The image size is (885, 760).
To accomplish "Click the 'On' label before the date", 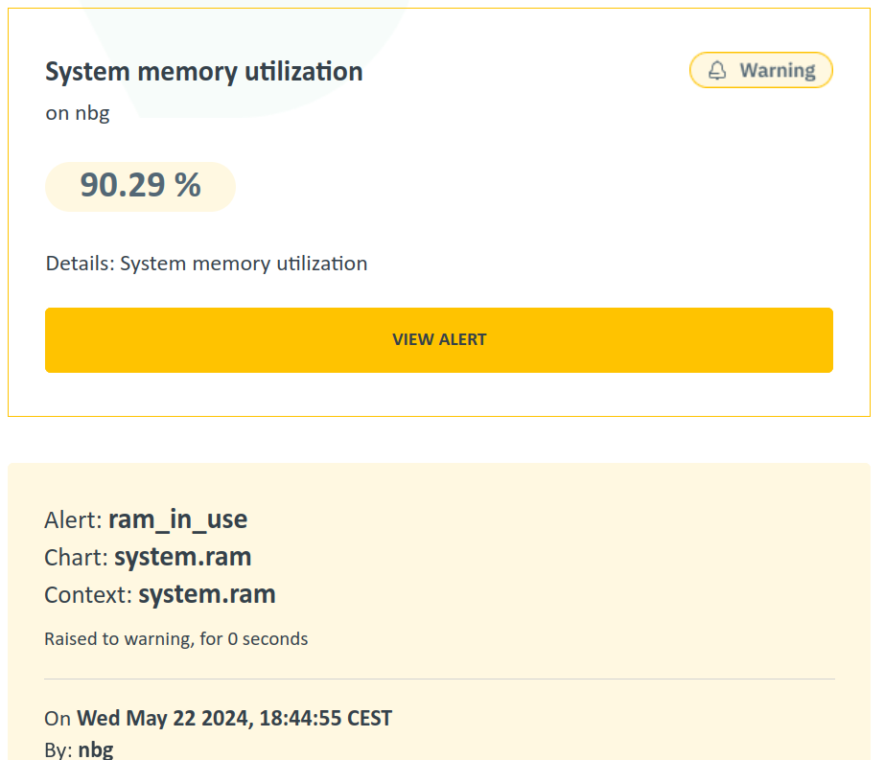I will click(x=58, y=718).
